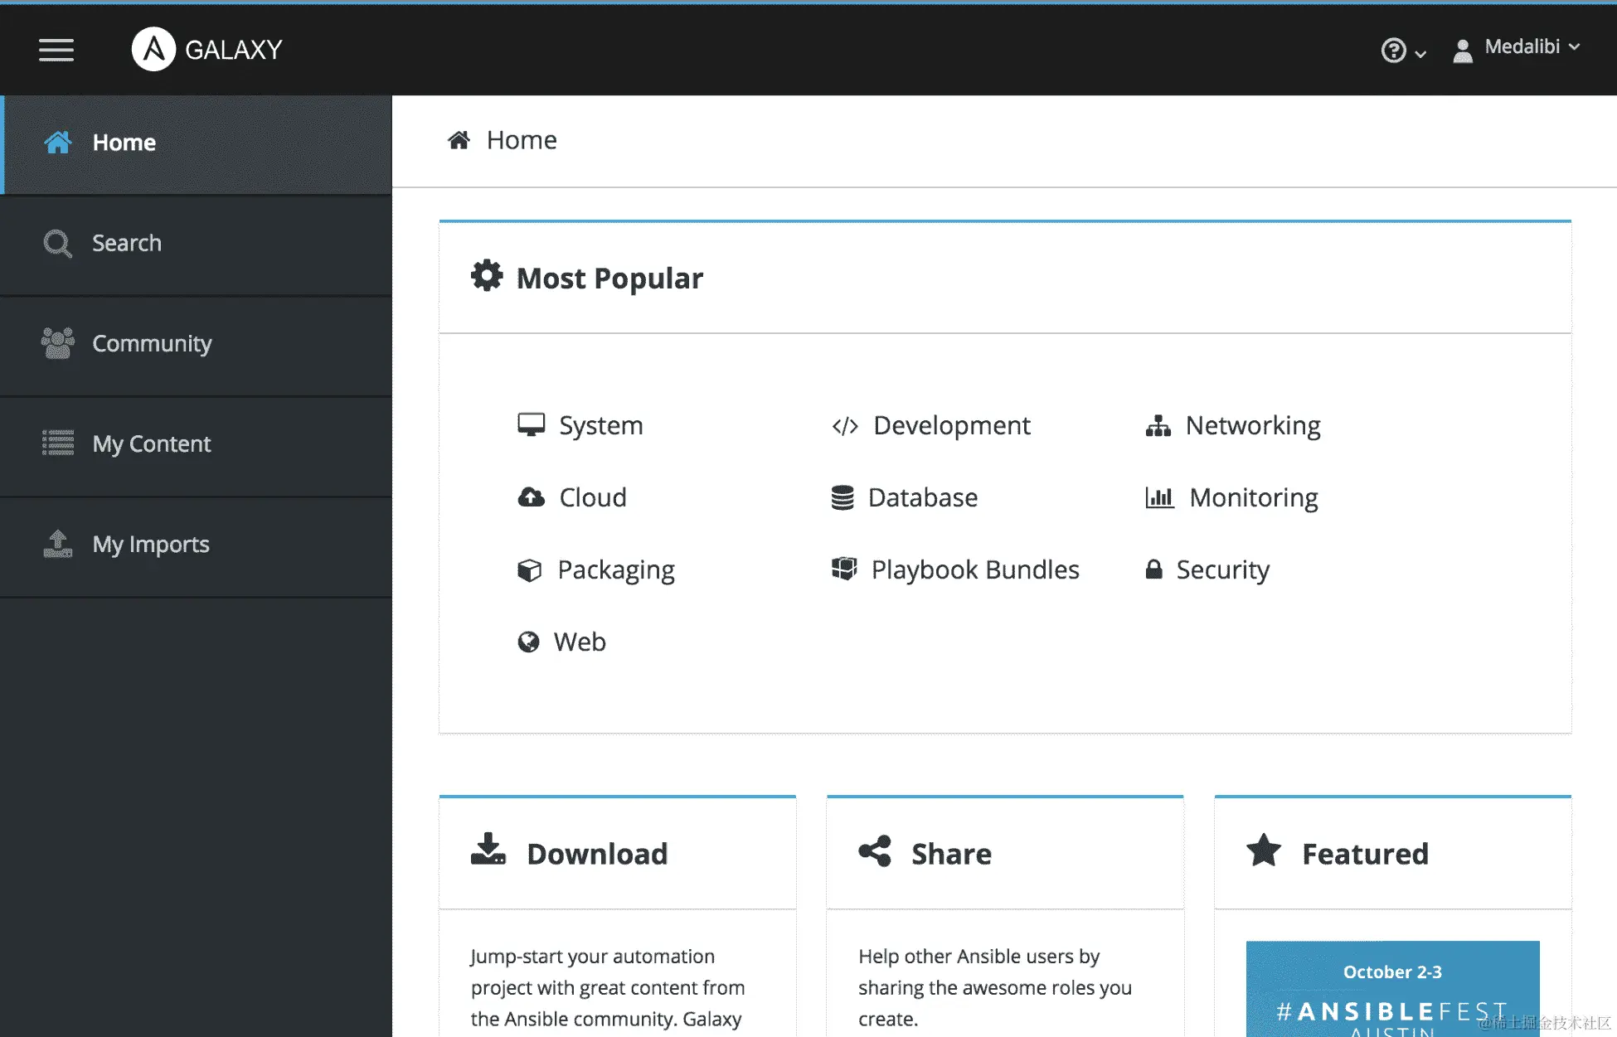Click the System monitor icon
This screenshot has height=1037, width=1617.
coord(531,425)
